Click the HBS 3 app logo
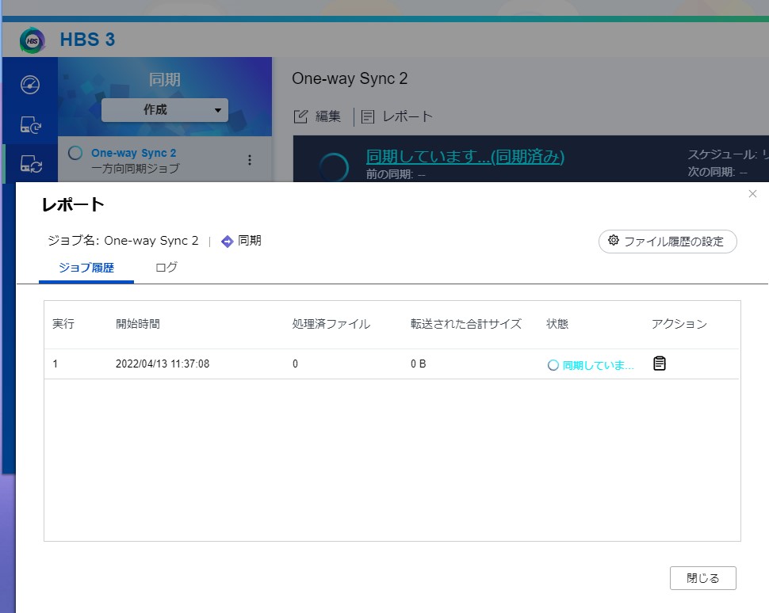Screen dimensions: 769x613 33,40
